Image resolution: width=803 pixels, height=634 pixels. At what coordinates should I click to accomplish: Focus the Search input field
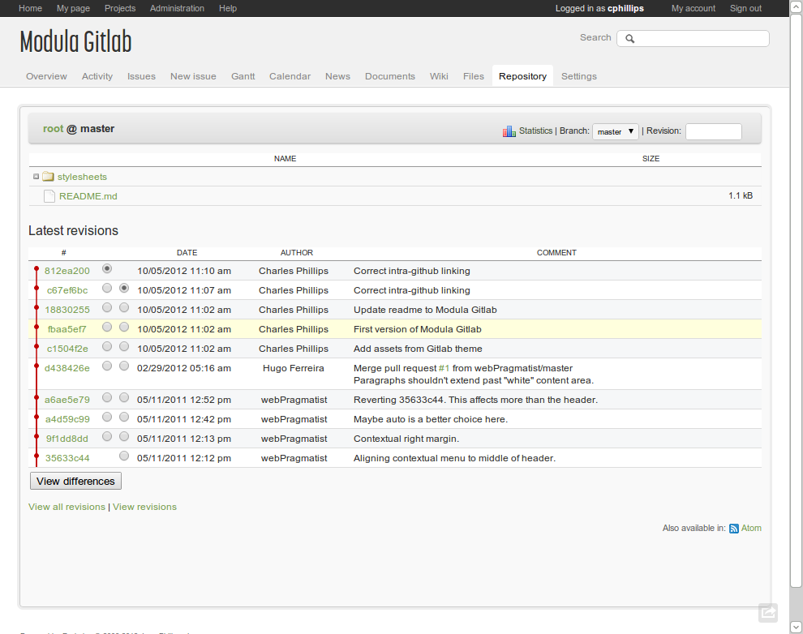(693, 38)
